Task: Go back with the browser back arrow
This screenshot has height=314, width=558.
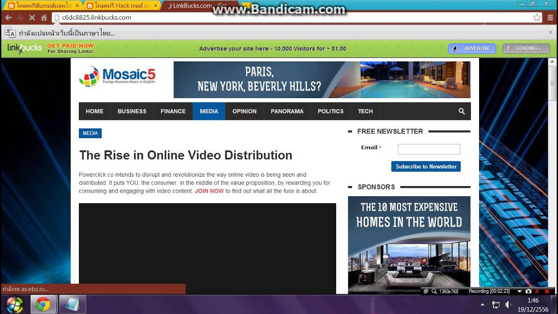Action: point(8,17)
